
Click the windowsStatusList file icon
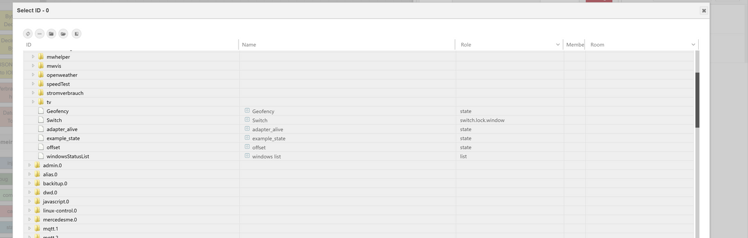[41, 157]
